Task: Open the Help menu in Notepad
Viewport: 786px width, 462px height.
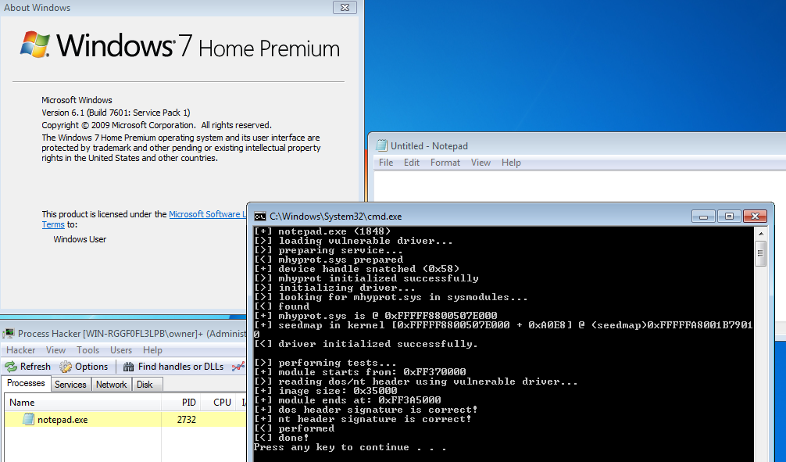Action: (511, 163)
